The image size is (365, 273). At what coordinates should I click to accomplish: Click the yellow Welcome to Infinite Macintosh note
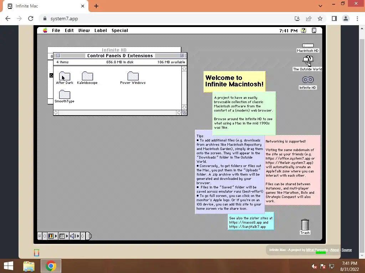pos(235,81)
